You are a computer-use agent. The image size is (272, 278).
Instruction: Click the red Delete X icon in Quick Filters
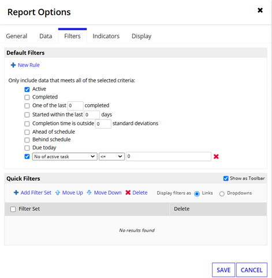click(x=128, y=192)
